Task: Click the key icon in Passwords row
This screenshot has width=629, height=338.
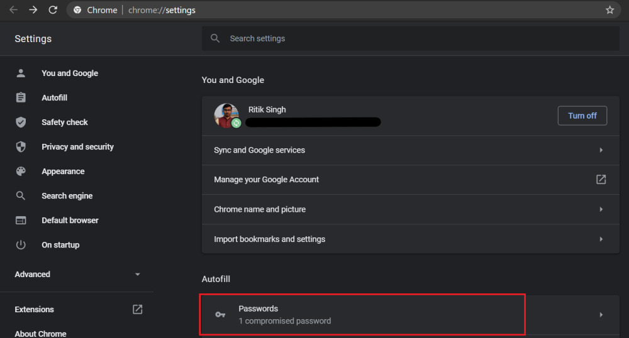Action: coord(220,315)
